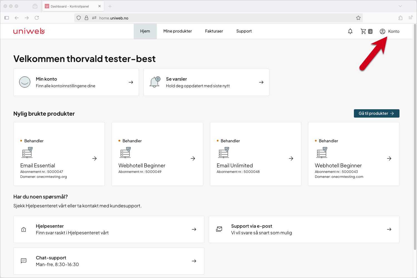Open Support via e-post title
Screen dimensions: 417x278
(252, 226)
